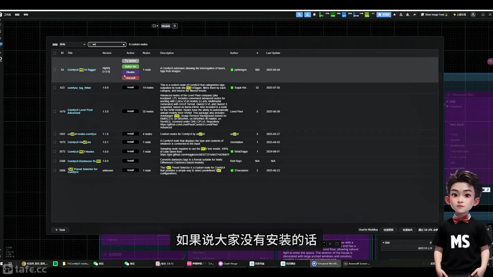Image resolution: width=493 pixels, height=277 pixels.
Task: Open the filter dropdown set to 所有
Action: tap(73, 44)
